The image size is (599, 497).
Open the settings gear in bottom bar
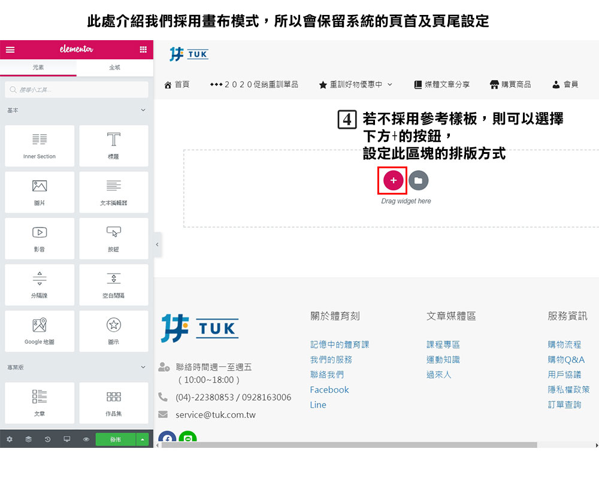click(x=10, y=440)
